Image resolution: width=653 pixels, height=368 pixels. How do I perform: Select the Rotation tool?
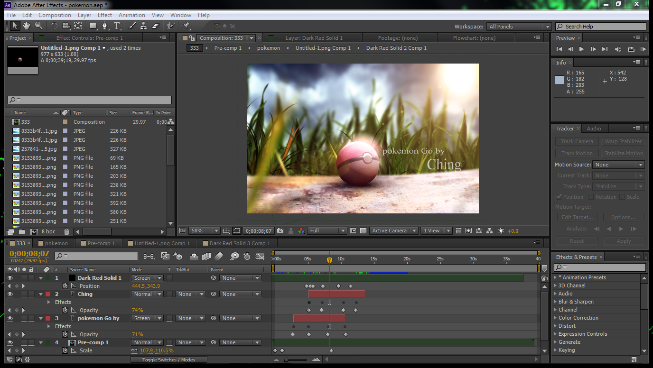54,26
